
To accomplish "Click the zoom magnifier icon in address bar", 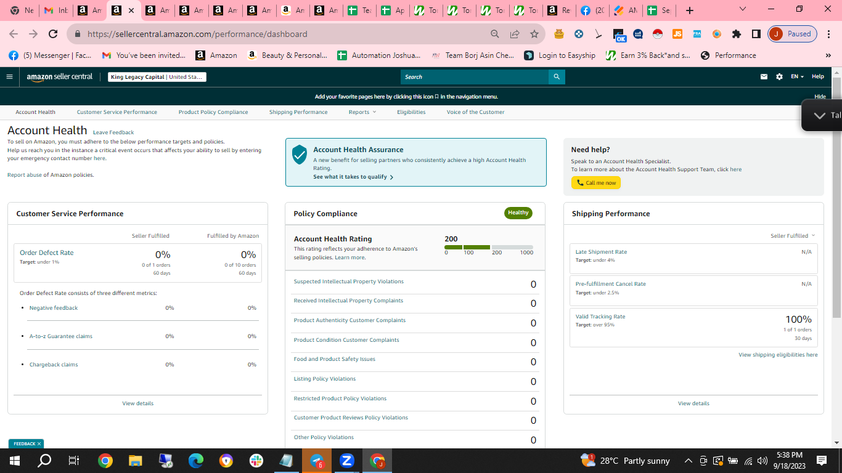I will click(x=495, y=34).
